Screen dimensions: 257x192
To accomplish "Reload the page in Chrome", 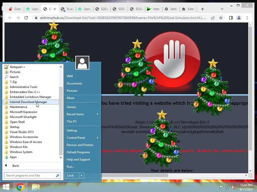I will [26, 18].
